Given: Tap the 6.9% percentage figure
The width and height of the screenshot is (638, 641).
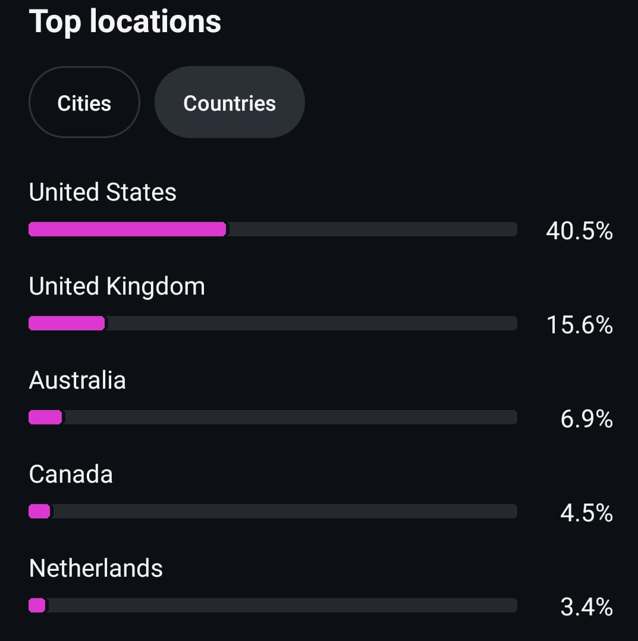Looking at the screenshot, I should tap(586, 419).
